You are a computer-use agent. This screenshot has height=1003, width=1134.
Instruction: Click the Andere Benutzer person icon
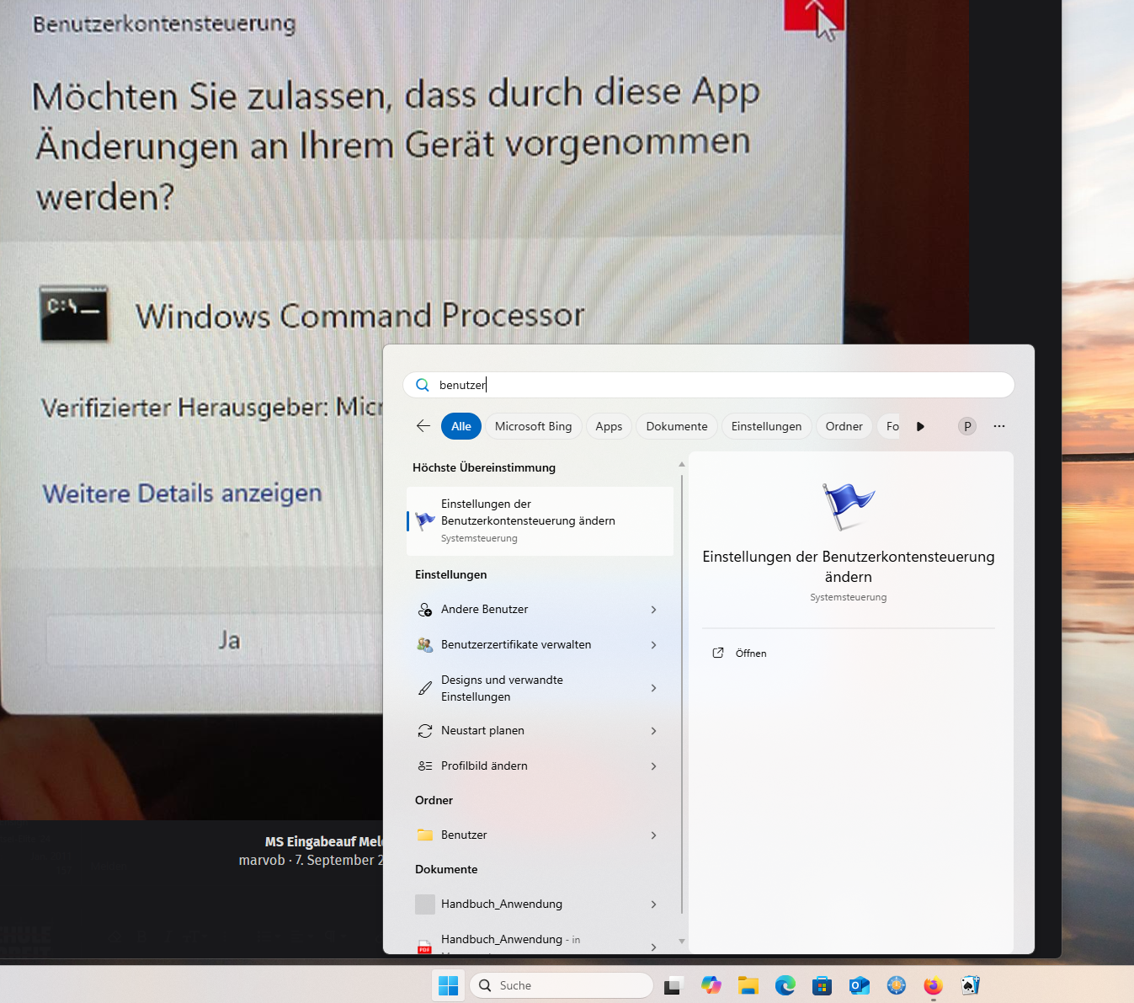tap(425, 609)
